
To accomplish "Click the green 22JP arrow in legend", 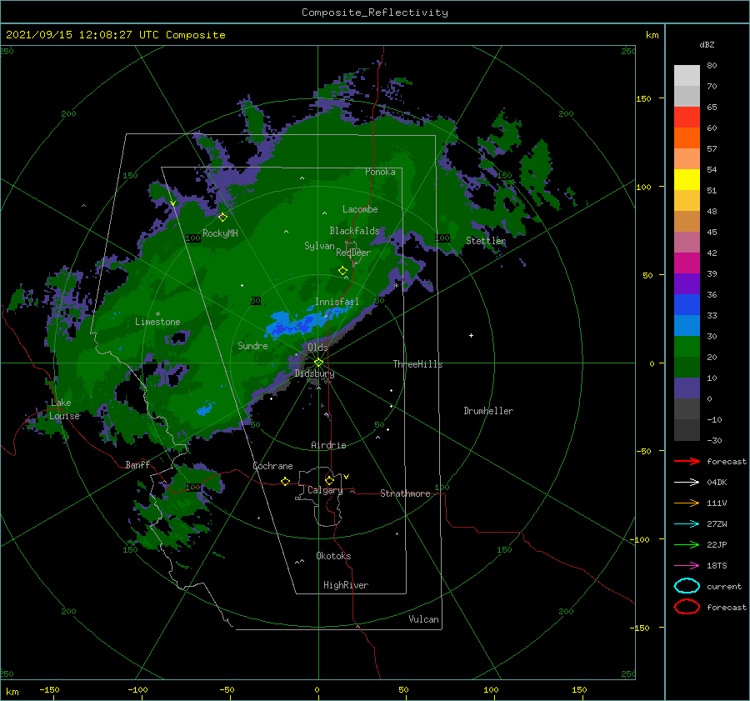I will pos(687,544).
